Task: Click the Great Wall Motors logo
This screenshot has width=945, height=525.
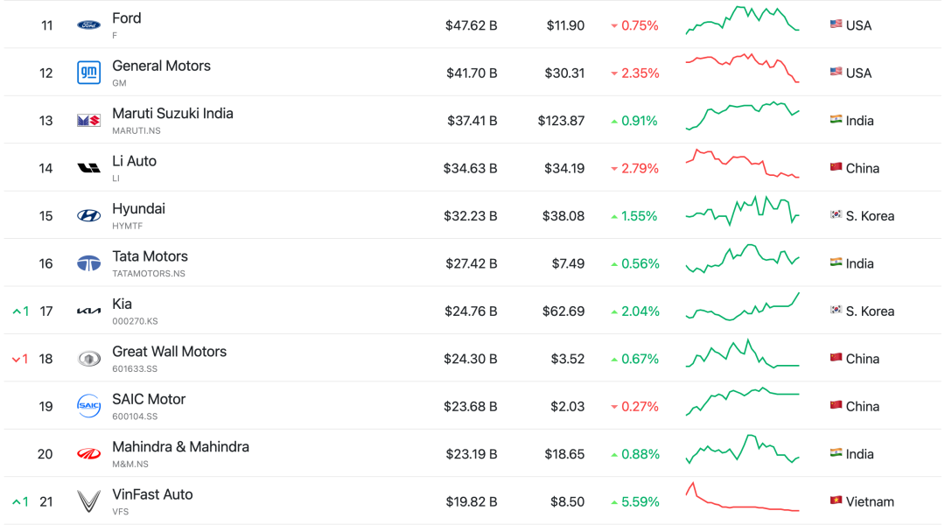Action: (88, 359)
